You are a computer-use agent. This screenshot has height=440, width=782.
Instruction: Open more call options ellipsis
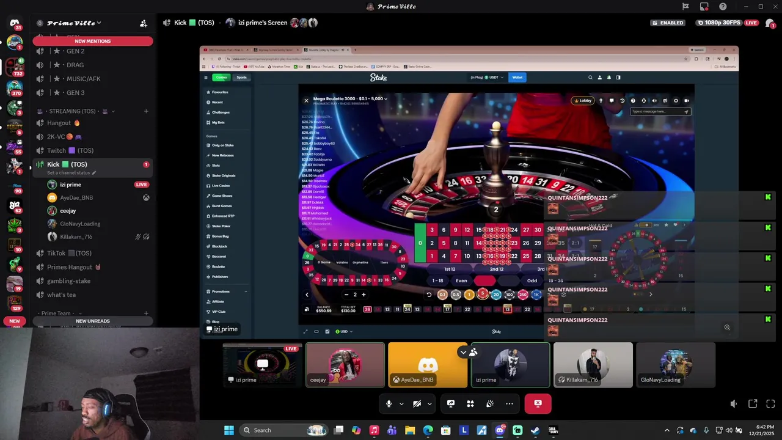(x=510, y=403)
